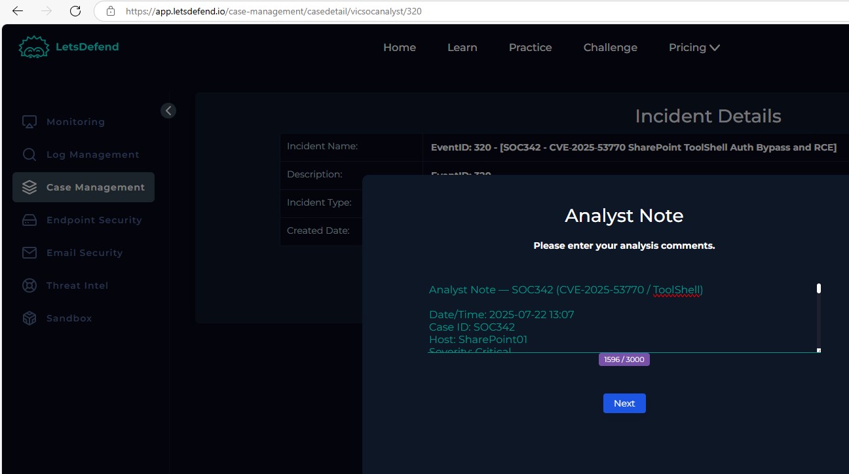Open the Challenge nav item
This screenshot has height=474, width=849.
[x=611, y=47]
